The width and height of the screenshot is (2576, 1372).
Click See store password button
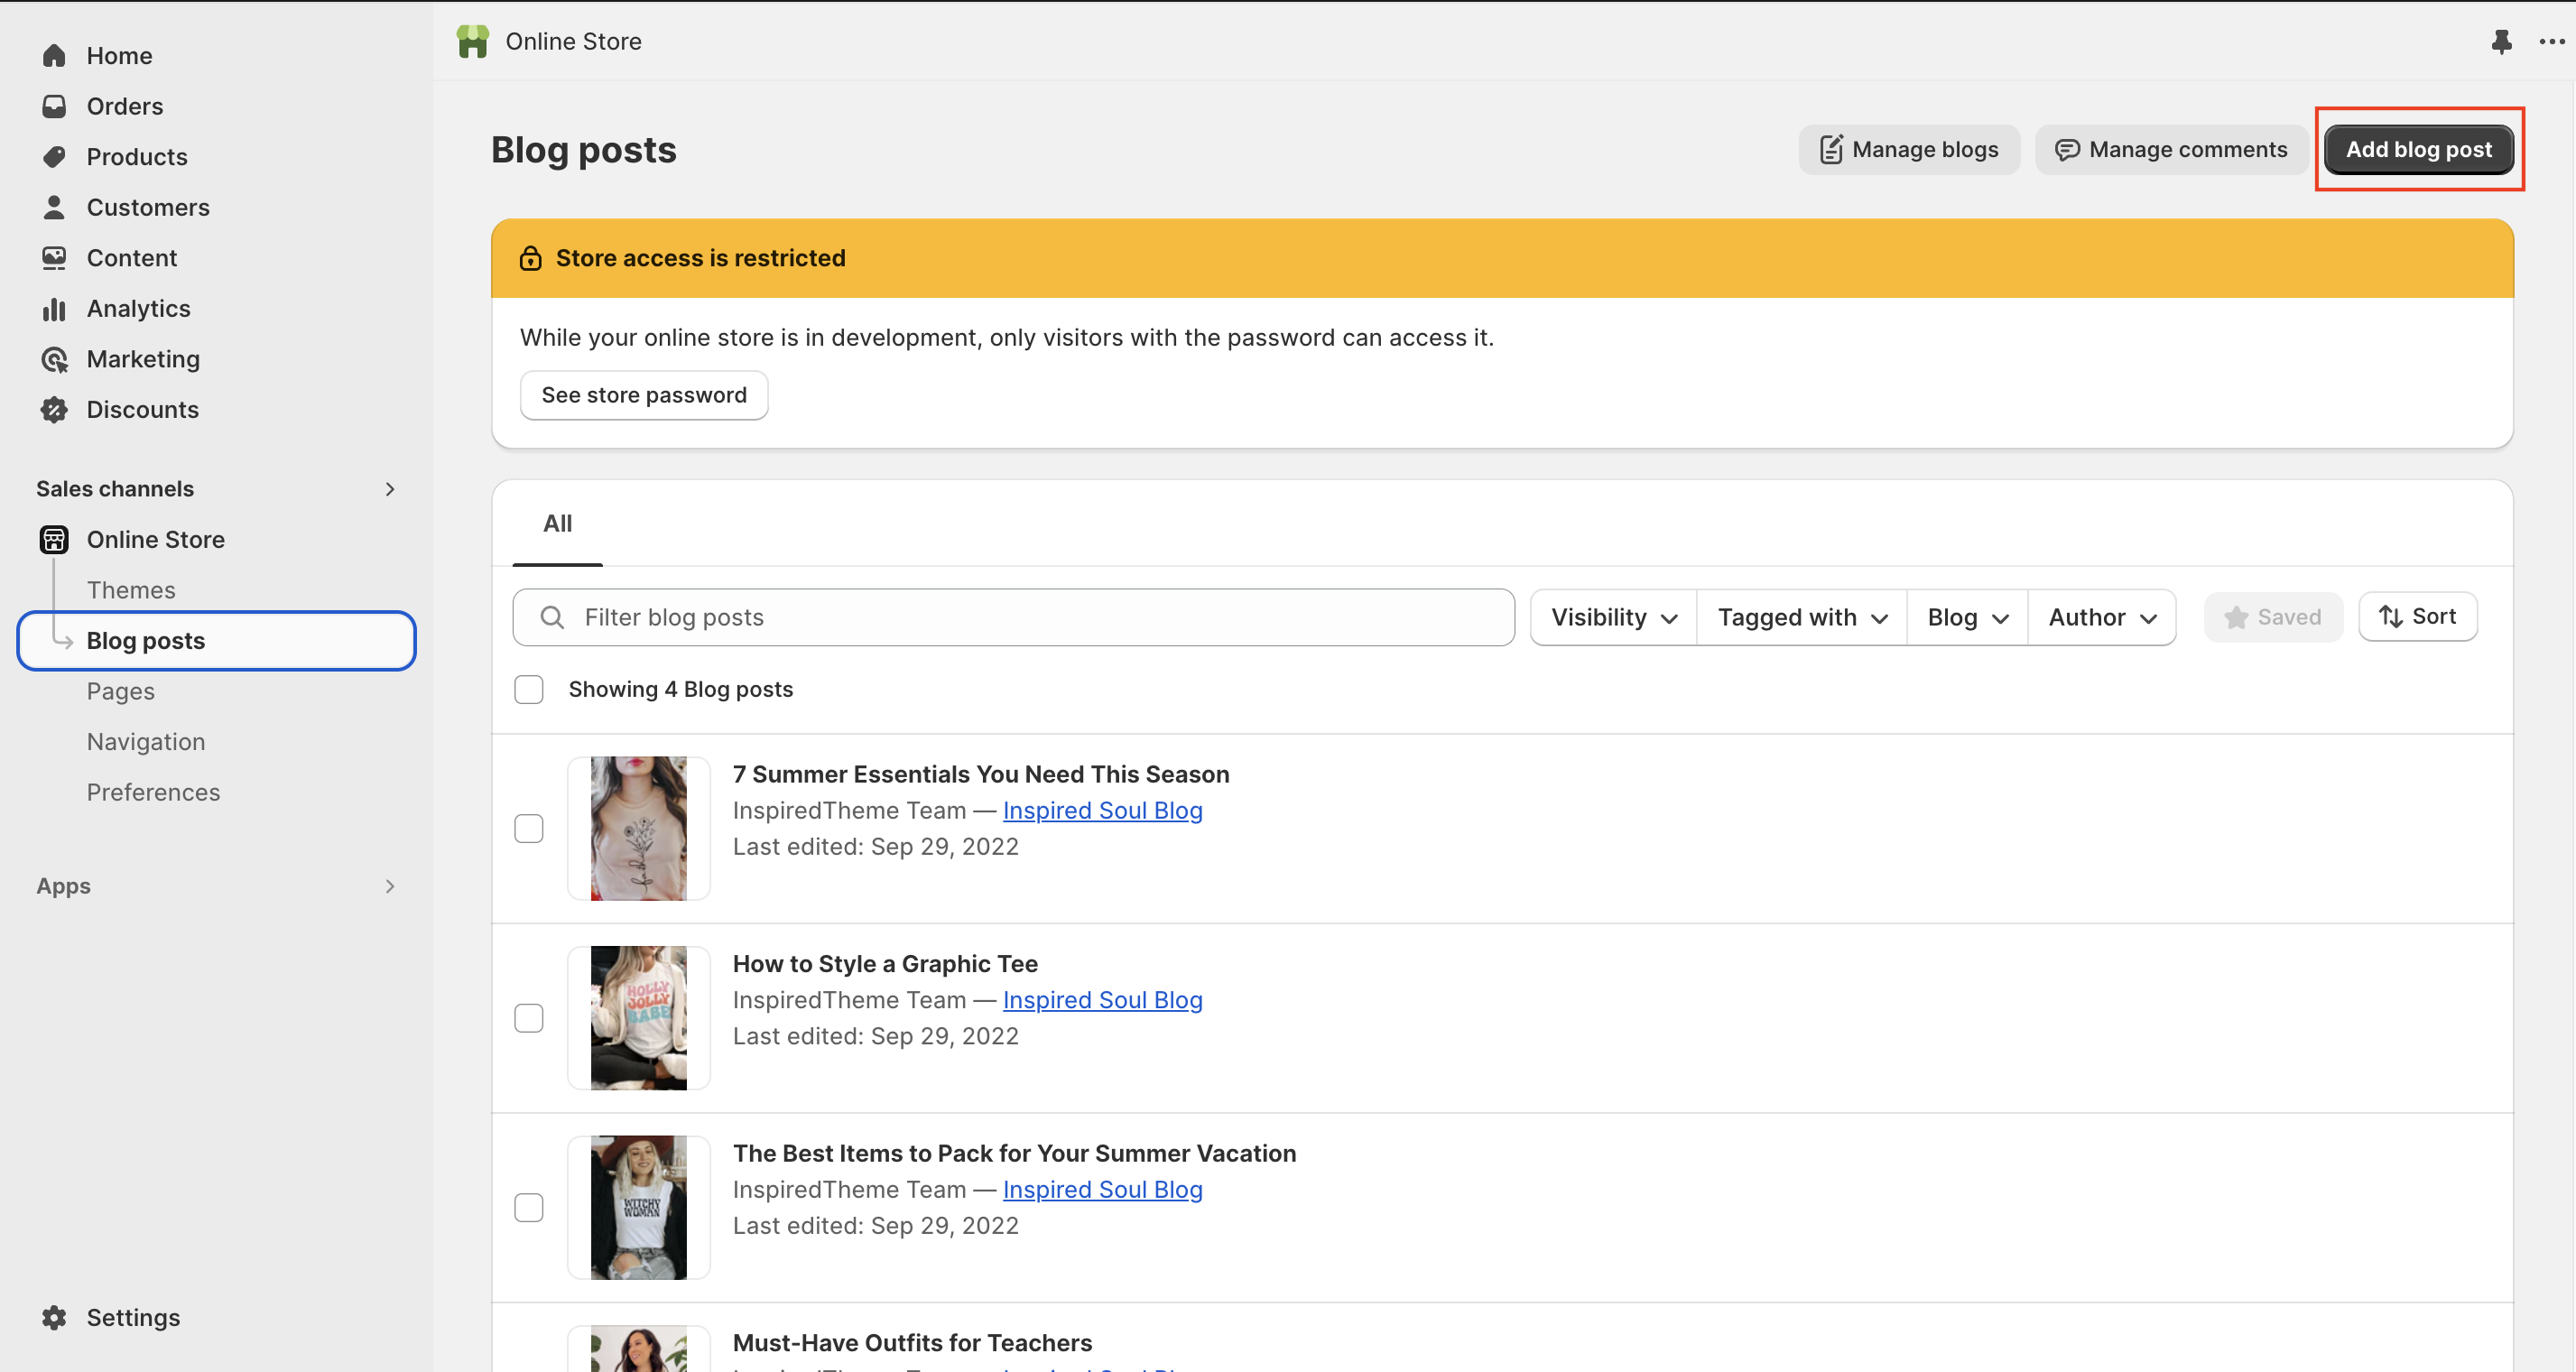point(643,395)
